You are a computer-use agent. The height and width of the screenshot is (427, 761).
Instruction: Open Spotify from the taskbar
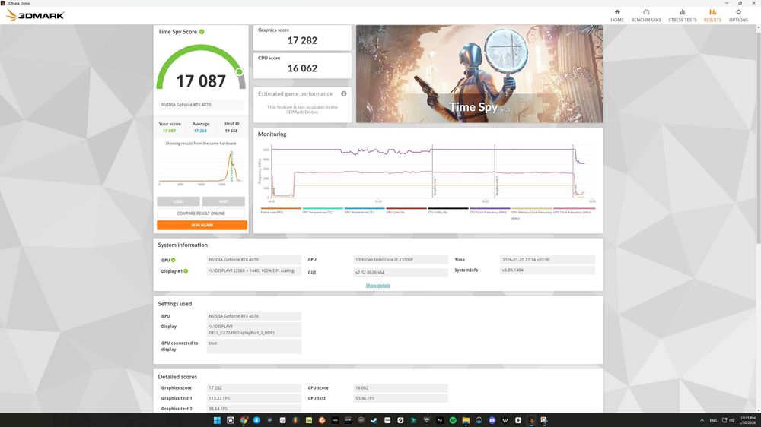coord(453,420)
